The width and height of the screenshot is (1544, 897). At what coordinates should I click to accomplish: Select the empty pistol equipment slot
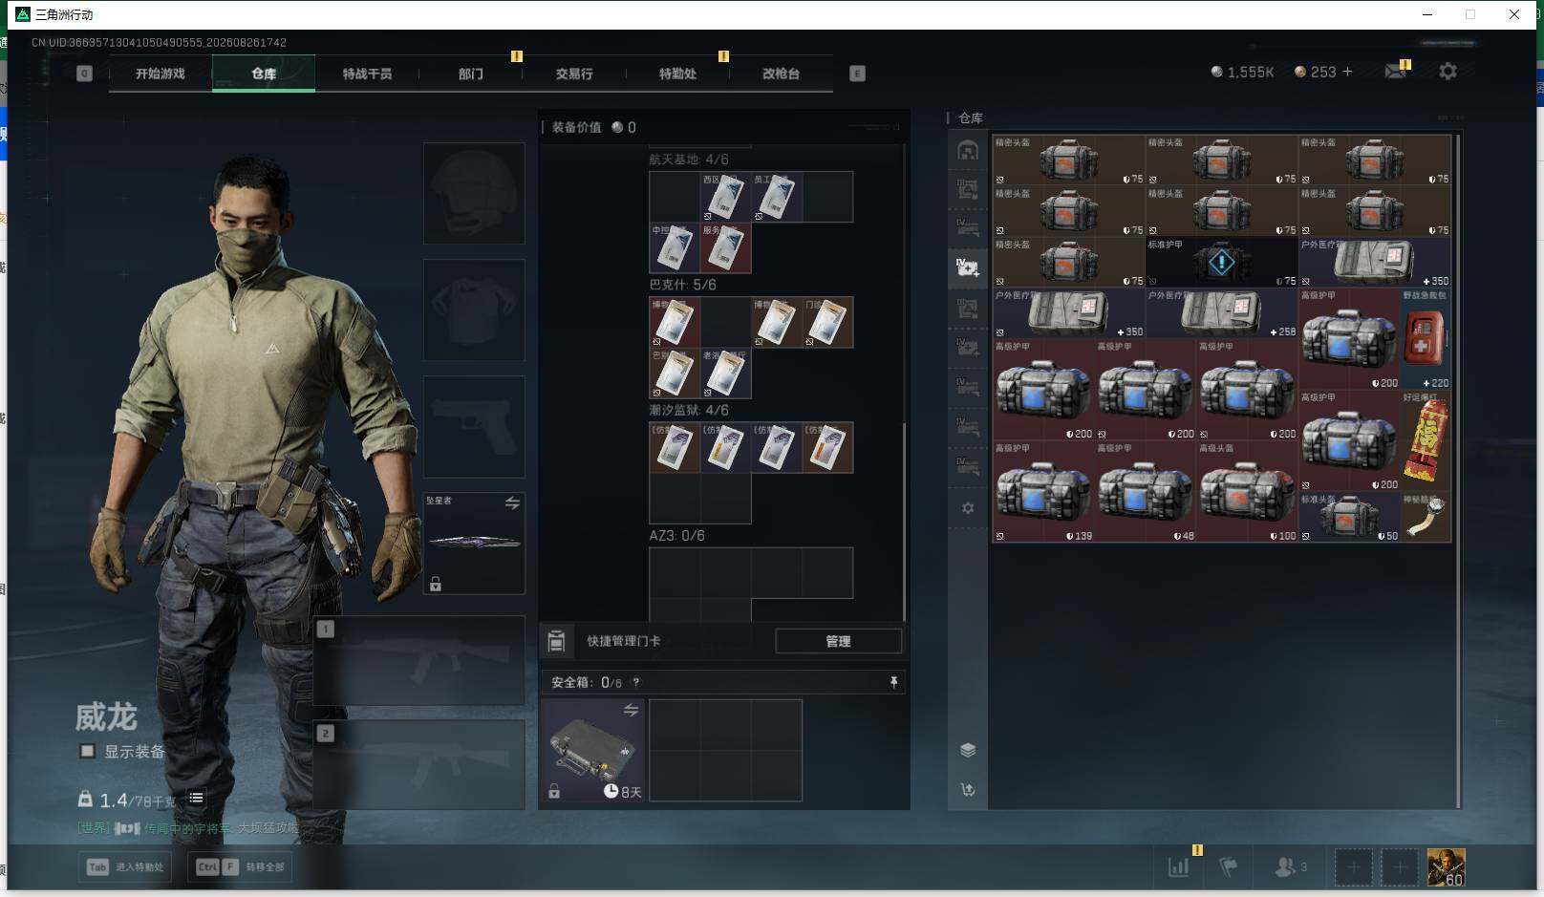pos(474,426)
